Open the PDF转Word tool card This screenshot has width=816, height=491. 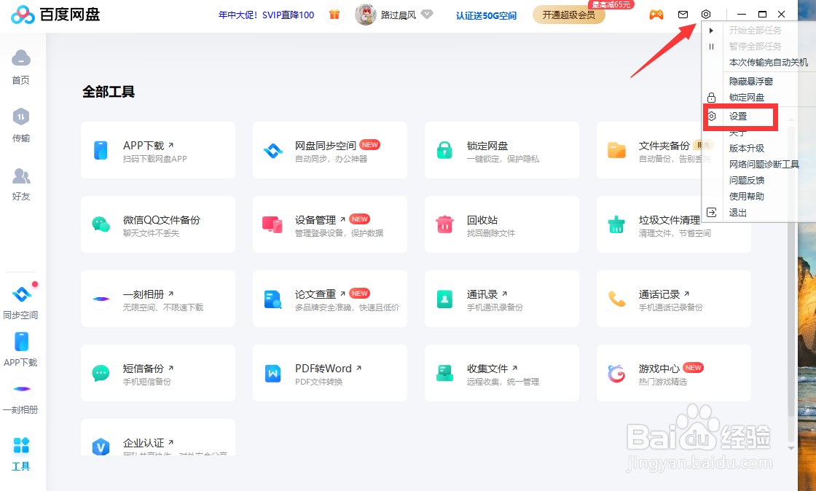pyautogui.click(x=330, y=373)
